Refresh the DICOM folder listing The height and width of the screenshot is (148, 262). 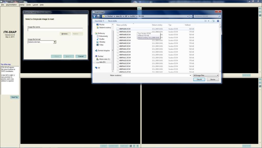(x=191, y=16)
